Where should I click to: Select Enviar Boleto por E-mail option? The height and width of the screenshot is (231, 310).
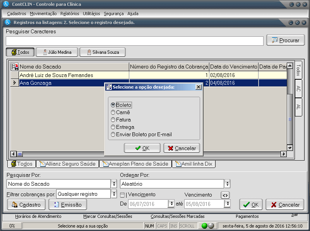[141, 134]
